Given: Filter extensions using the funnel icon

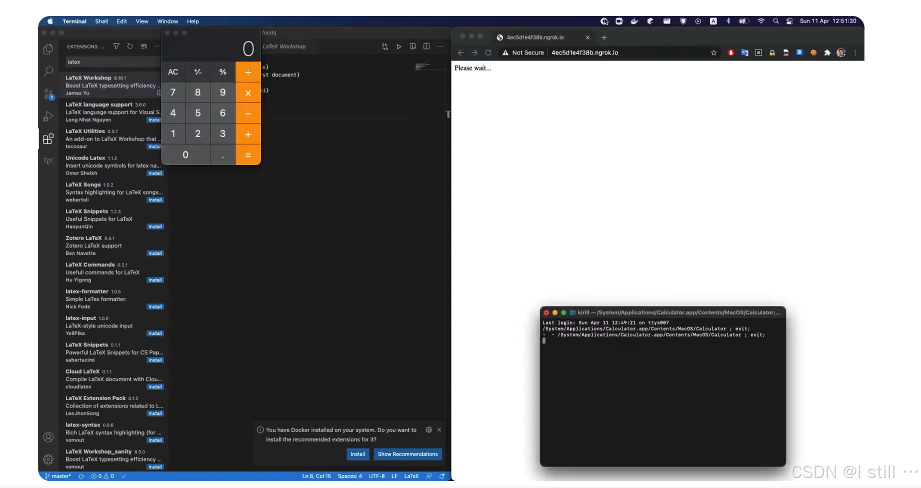Looking at the screenshot, I should [116, 46].
